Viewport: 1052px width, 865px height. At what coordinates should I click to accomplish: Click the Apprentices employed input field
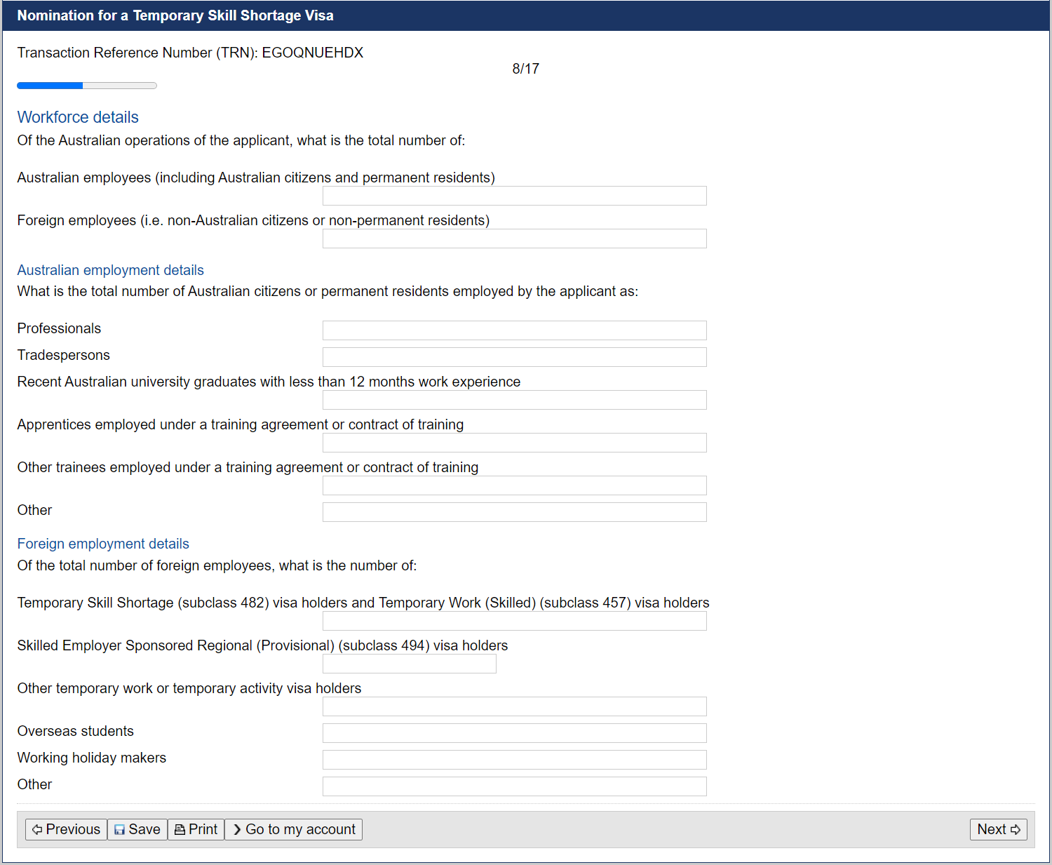click(x=515, y=443)
